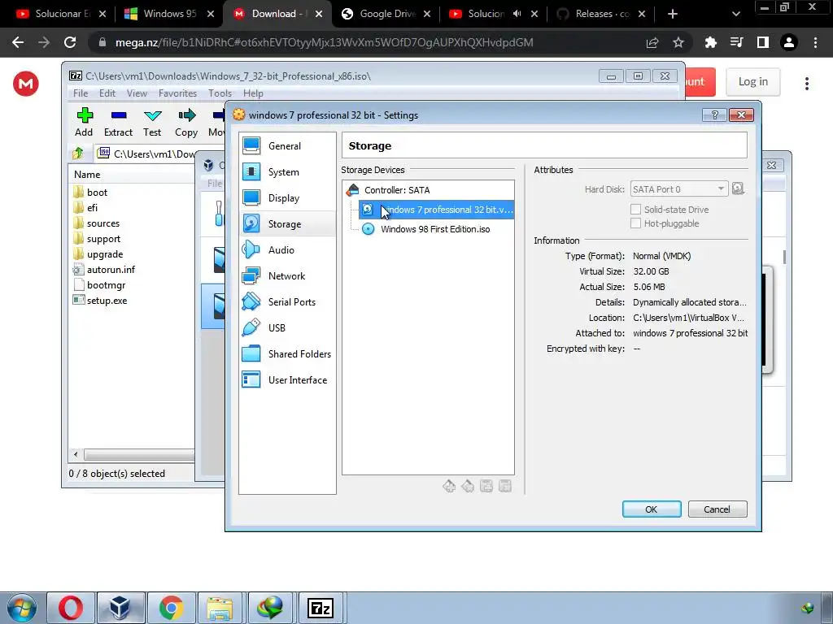Cancel the Settings dialog
Screen dimensions: 833x624
coord(717,509)
